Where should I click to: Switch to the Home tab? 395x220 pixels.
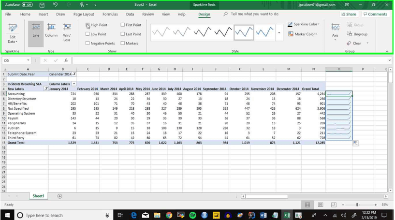25,15
